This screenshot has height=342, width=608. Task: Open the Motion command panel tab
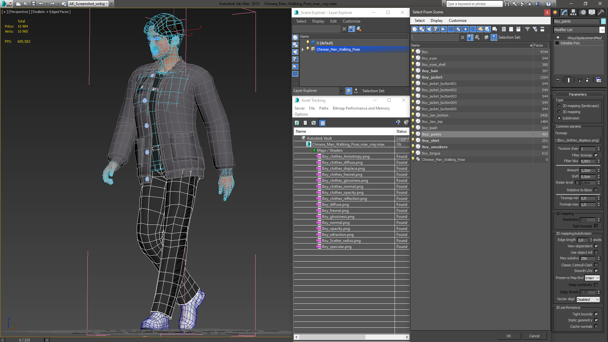pos(583,12)
